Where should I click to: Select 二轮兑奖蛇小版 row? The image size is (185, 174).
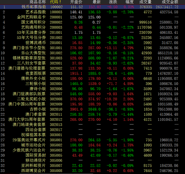click(92, 99)
